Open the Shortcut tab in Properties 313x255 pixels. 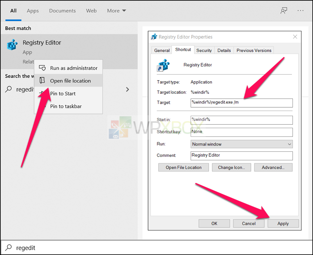click(183, 50)
